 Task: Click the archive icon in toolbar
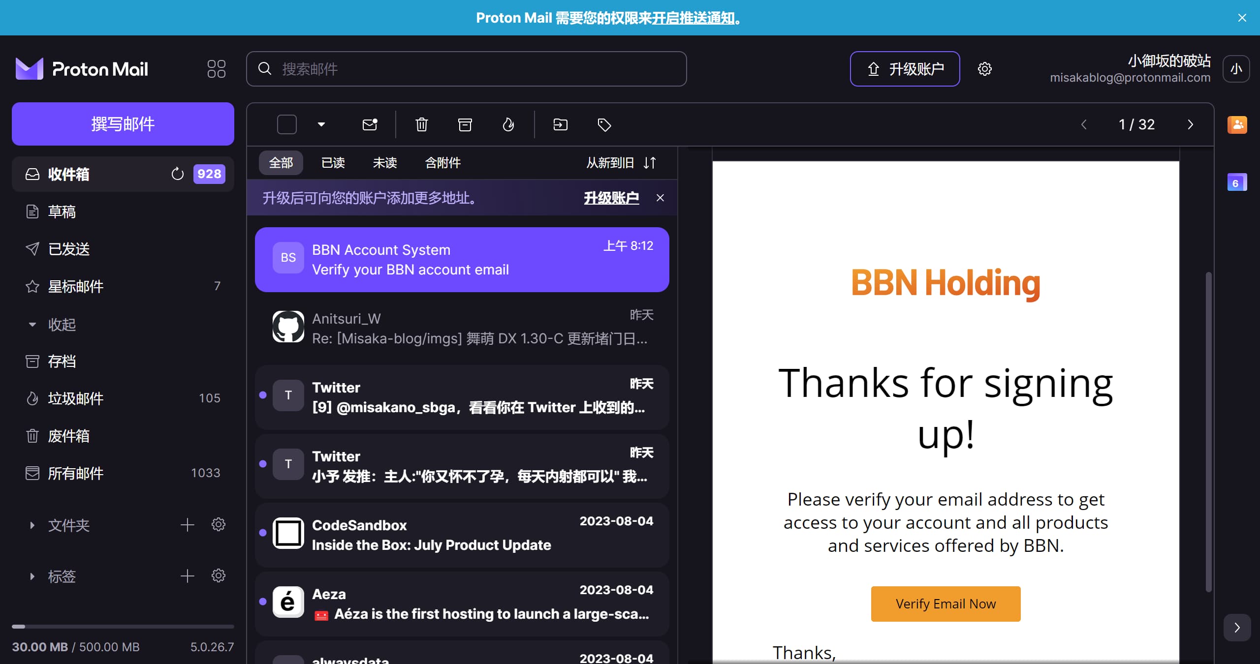click(x=465, y=124)
